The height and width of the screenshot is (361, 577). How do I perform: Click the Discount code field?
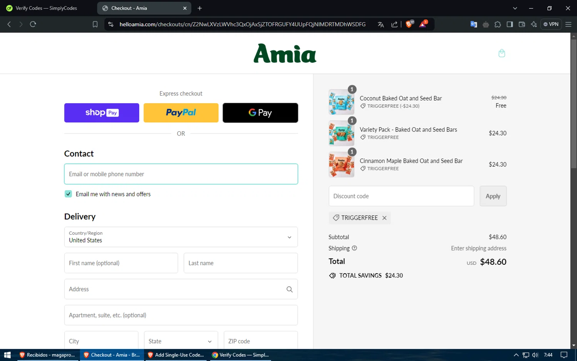pyautogui.click(x=401, y=196)
